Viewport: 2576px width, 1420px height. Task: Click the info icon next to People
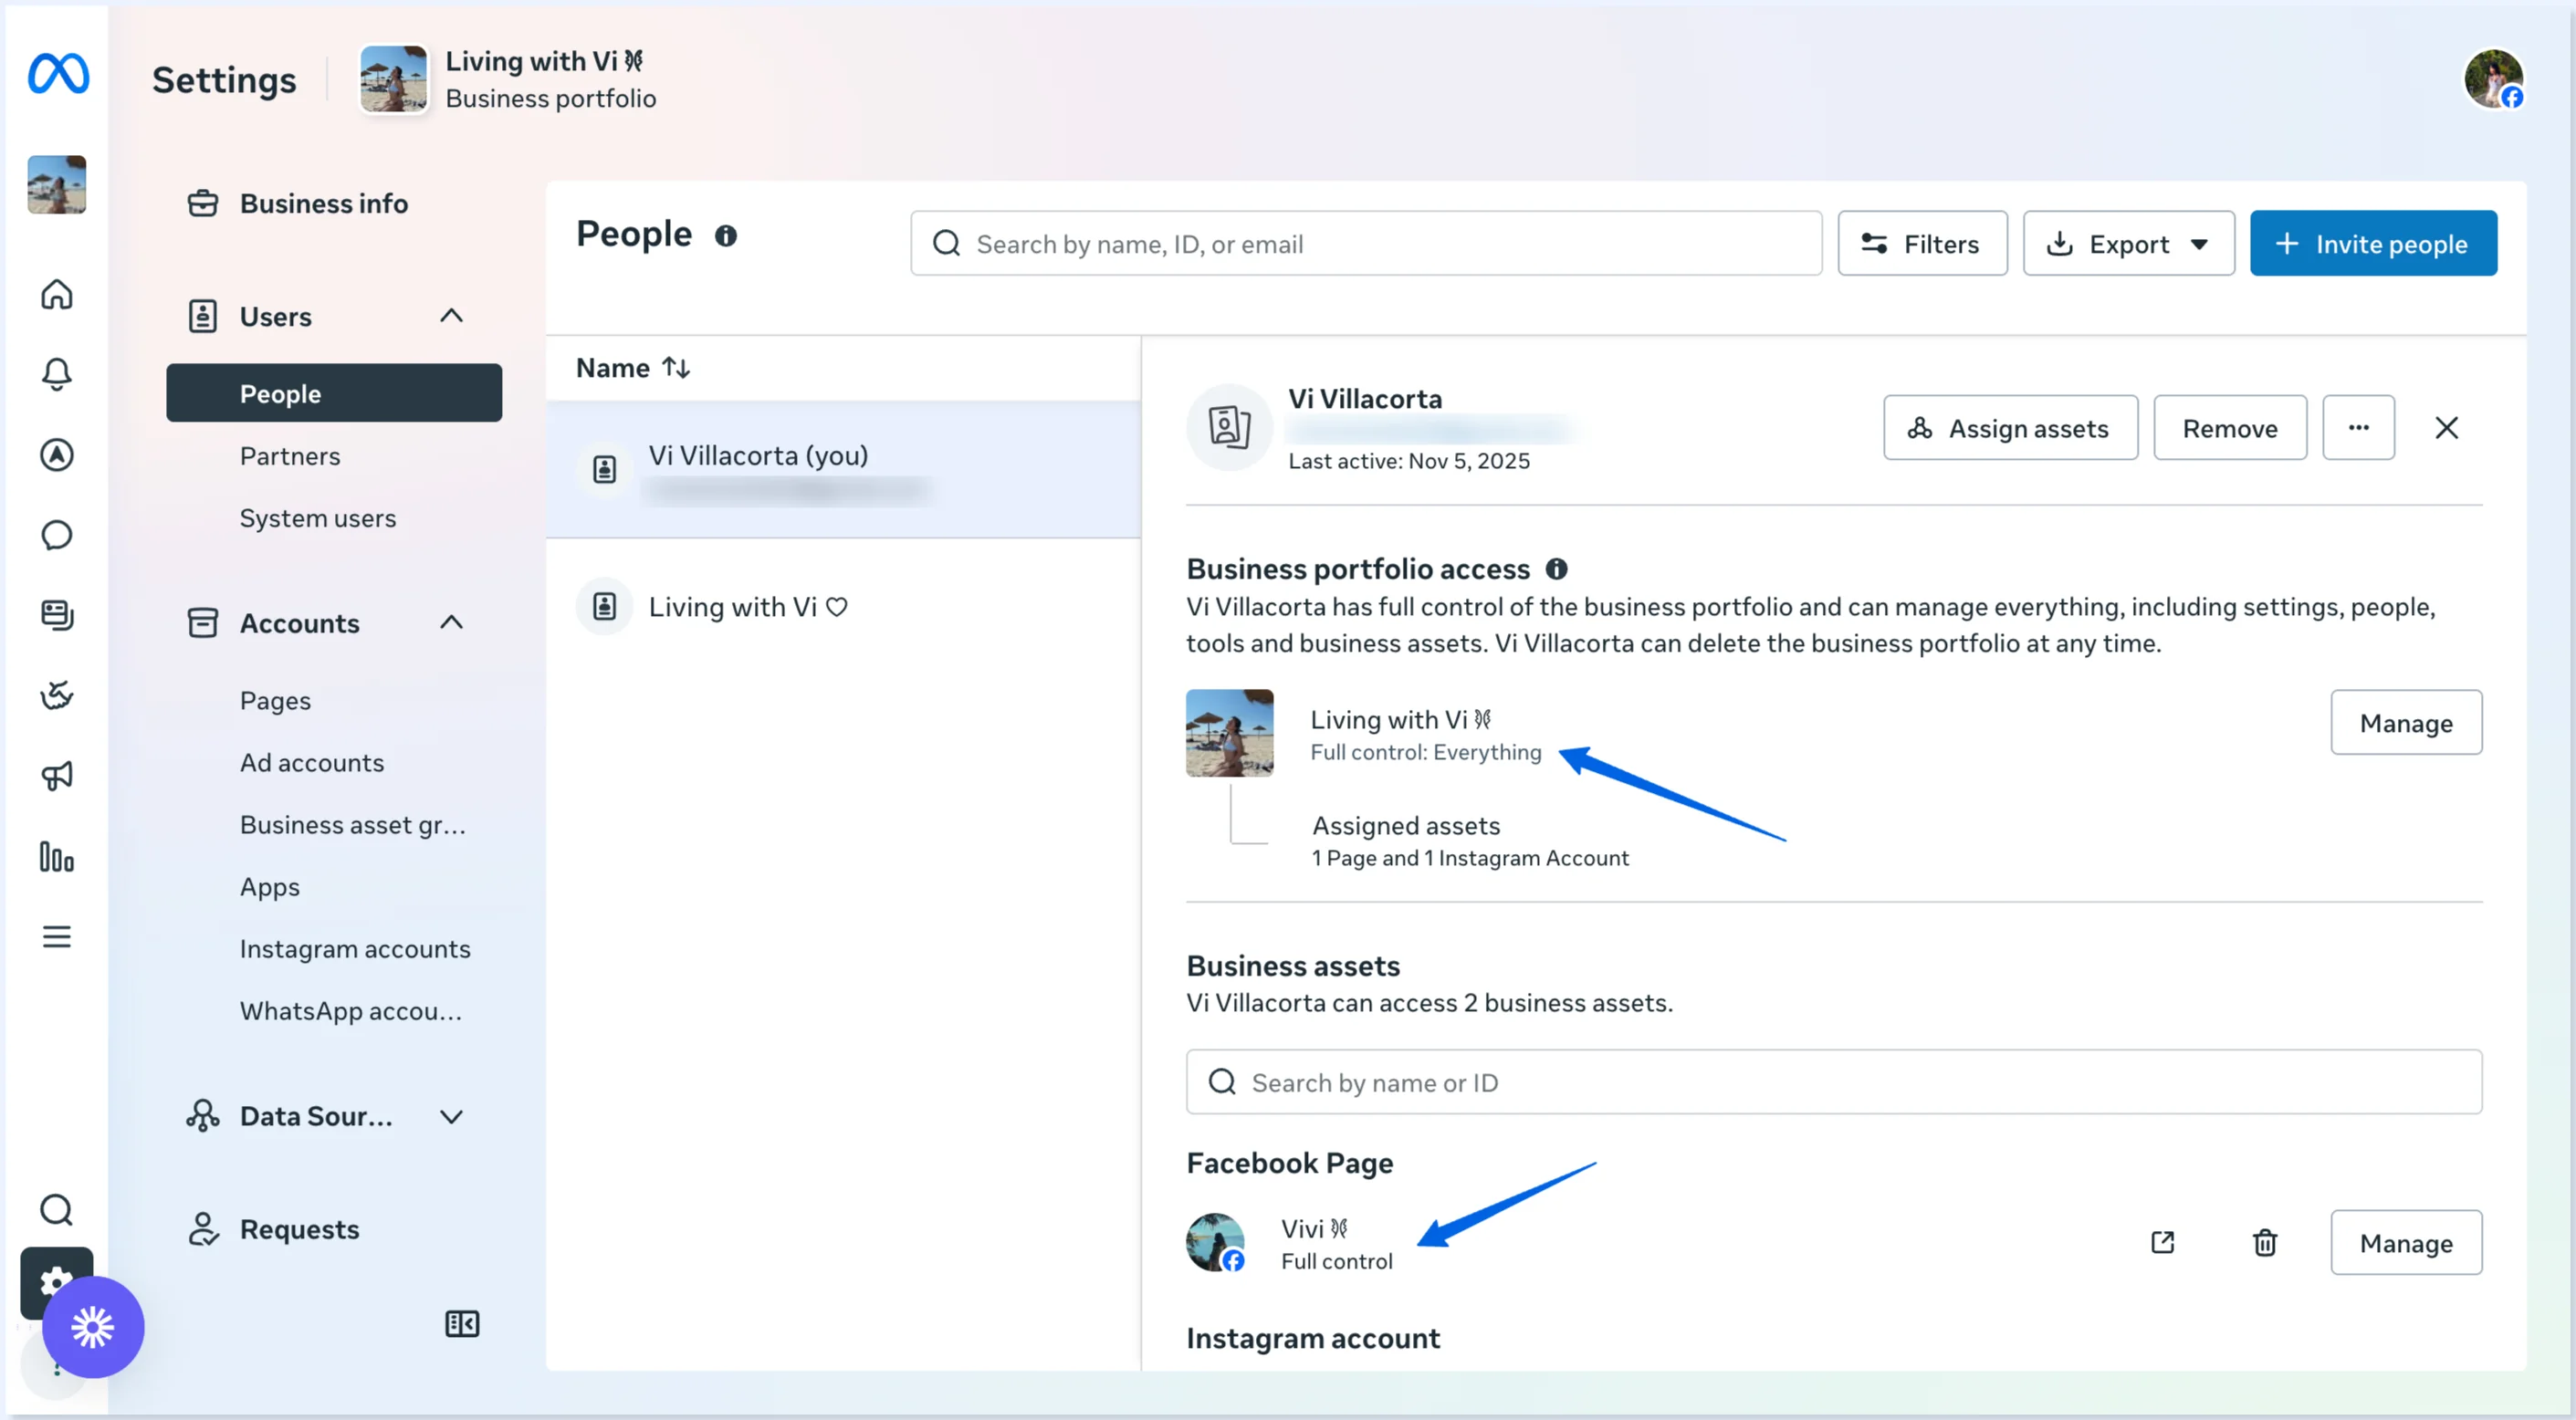pos(726,236)
